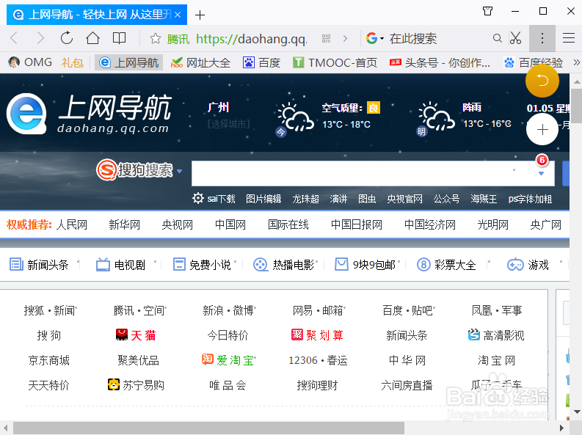Open the 新闻头条 category icon
Image resolution: width=582 pixels, height=435 pixels.
[x=16, y=265]
